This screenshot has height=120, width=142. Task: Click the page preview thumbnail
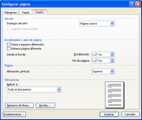(x=115, y=95)
